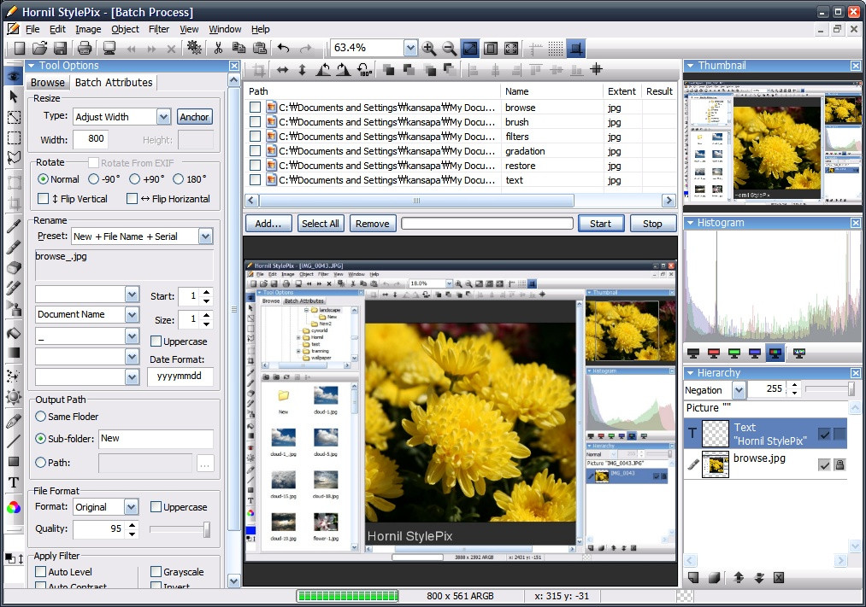Viewport: 866px width, 607px height.
Task: Check the Grayscale filter checkbox
Action: coord(156,572)
